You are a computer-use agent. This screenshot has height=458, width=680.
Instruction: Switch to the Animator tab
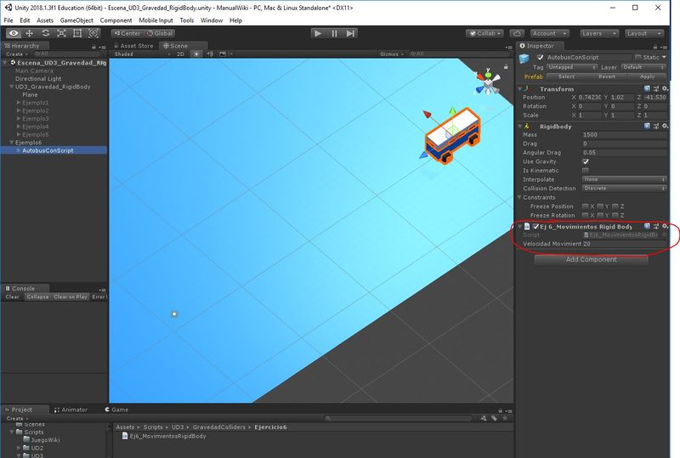pyautogui.click(x=71, y=410)
